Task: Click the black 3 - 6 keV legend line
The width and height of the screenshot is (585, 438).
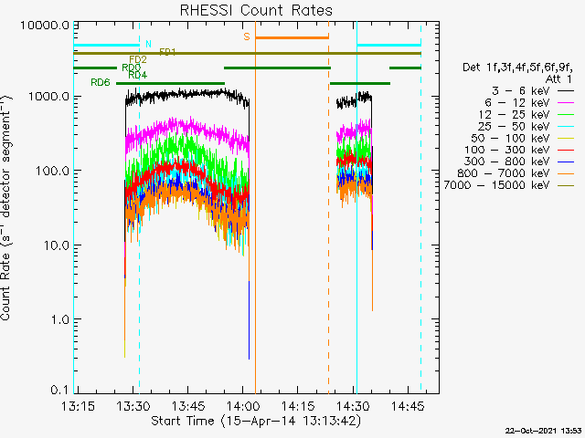Action: pos(566,90)
